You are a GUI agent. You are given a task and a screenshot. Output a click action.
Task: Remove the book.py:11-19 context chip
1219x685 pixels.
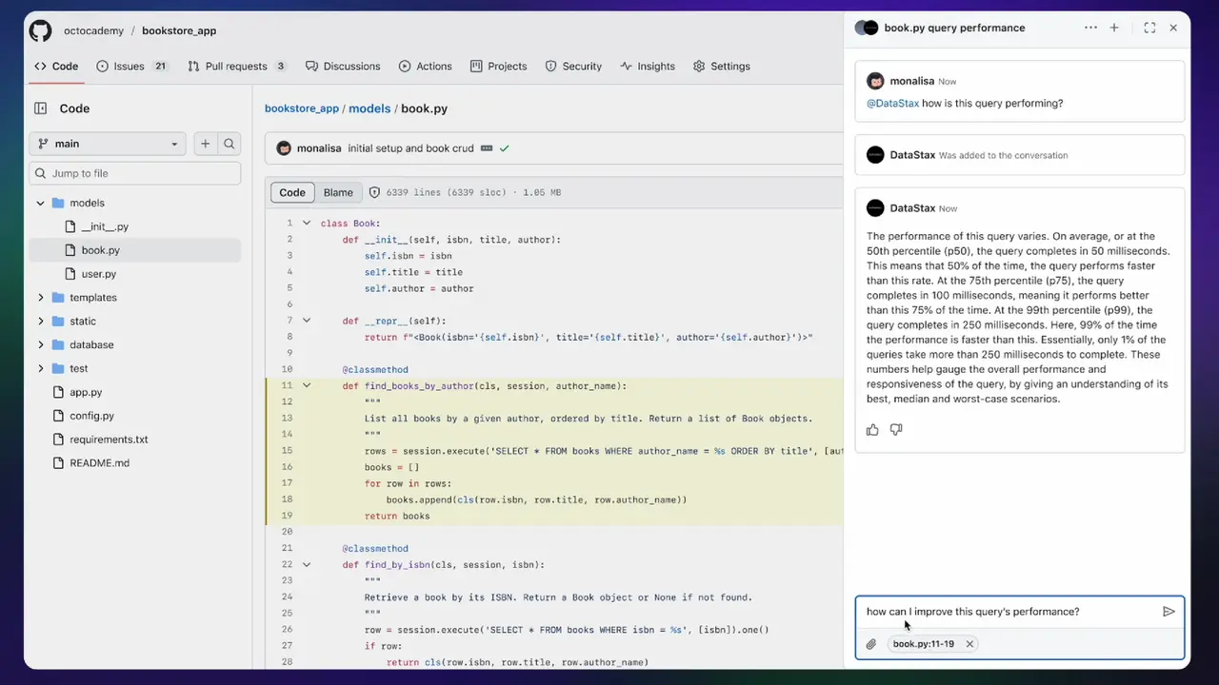pyautogui.click(x=969, y=644)
